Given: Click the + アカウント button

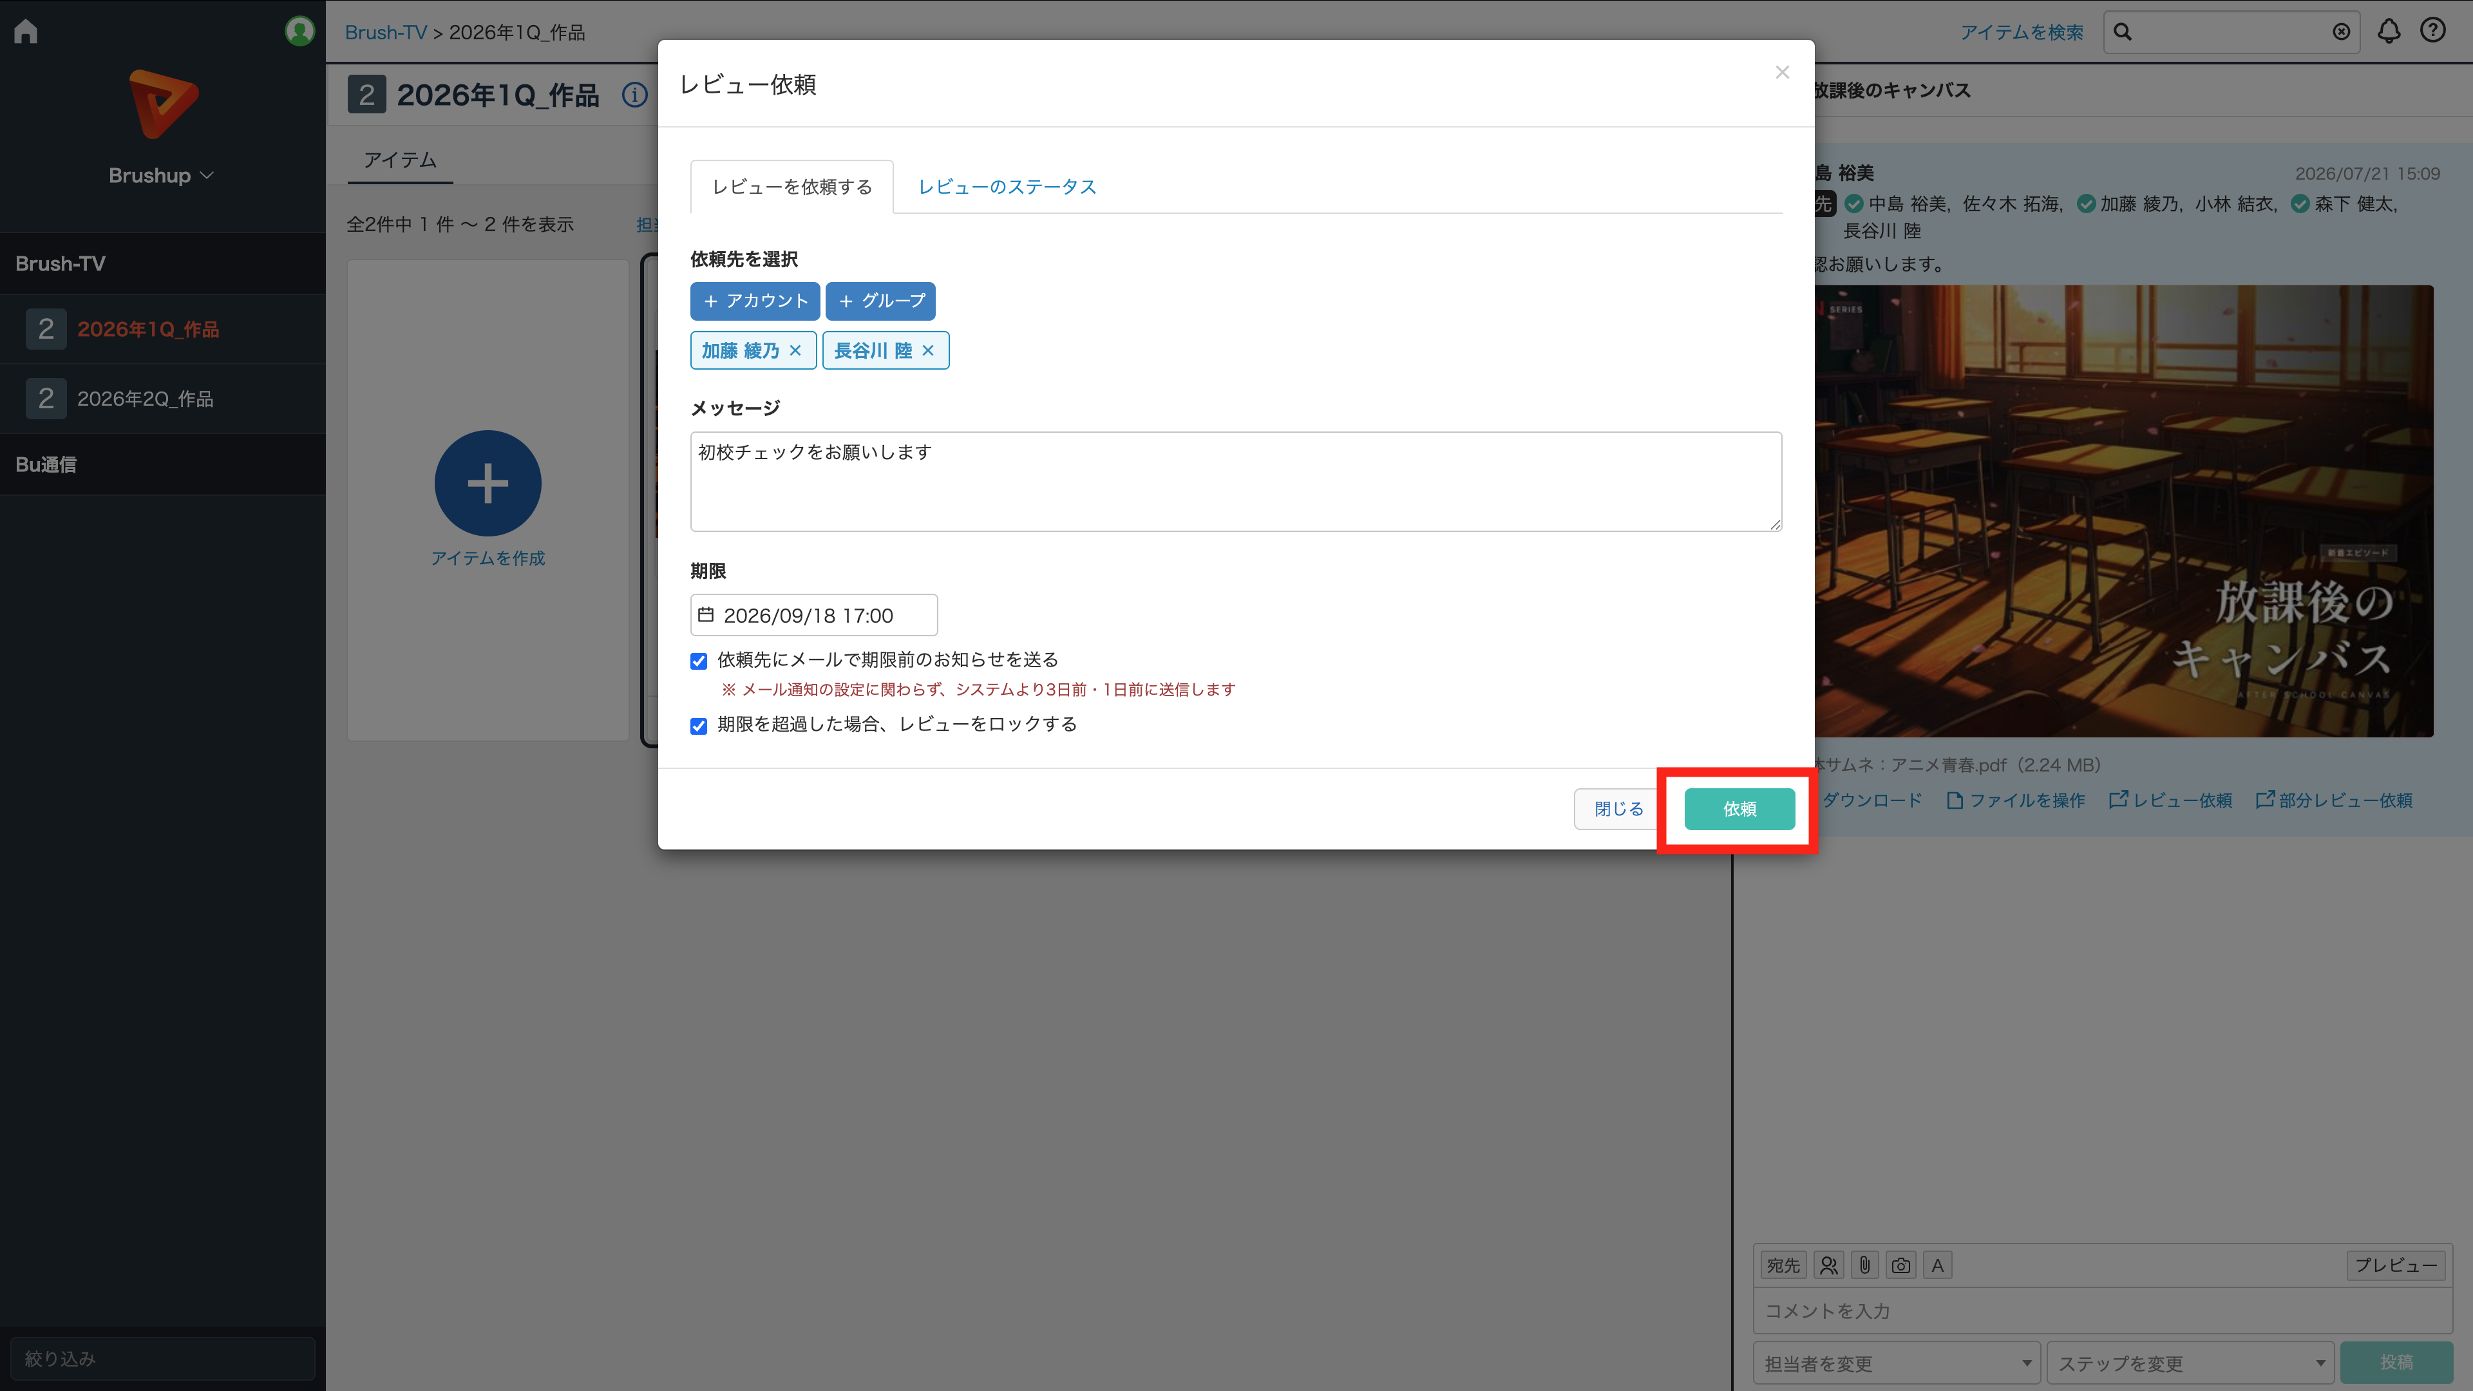Looking at the screenshot, I should coord(755,301).
